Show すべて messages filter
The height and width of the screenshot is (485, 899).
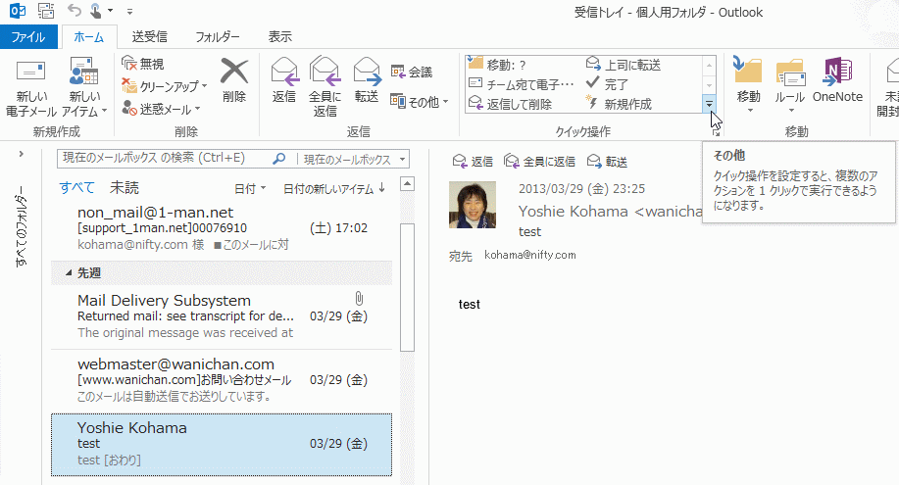pos(76,187)
